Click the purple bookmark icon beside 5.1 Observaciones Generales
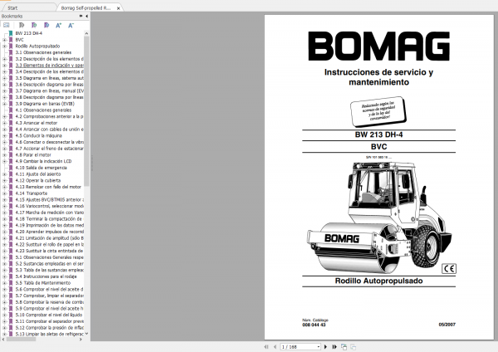 coord(11,257)
